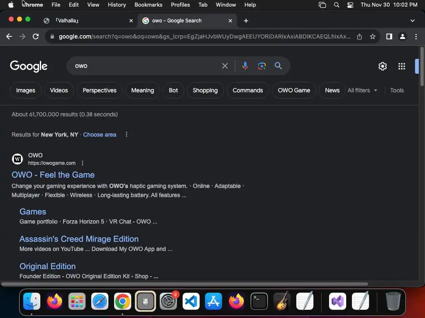Open the Original Edition sitelink
425x318 pixels.
[47, 266]
